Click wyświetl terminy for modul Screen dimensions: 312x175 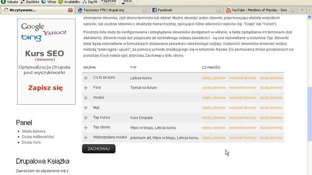pyautogui.click(x=243, y=98)
